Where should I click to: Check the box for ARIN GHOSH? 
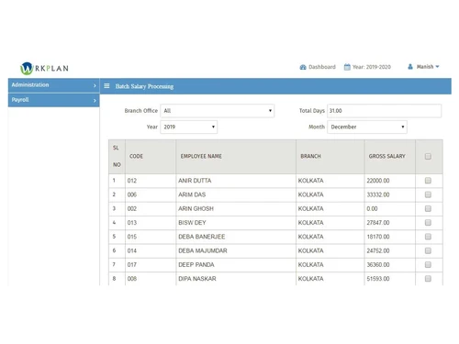[x=428, y=208]
